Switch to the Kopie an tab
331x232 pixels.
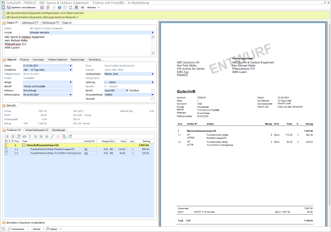coord(67,23)
